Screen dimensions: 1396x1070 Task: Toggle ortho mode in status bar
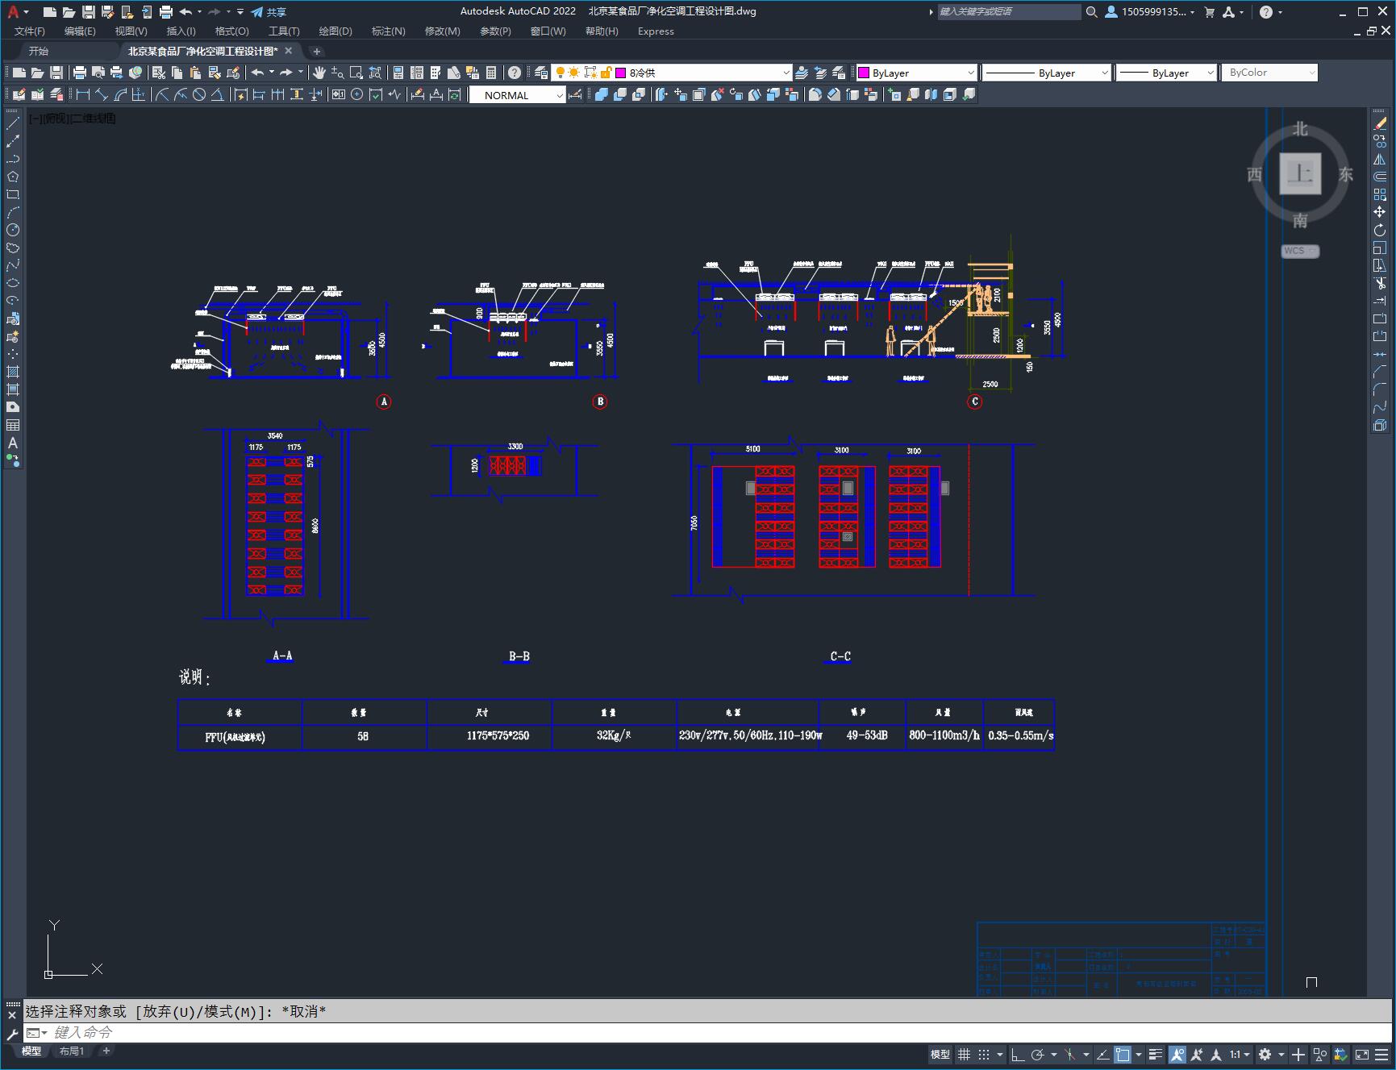tap(1018, 1055)
